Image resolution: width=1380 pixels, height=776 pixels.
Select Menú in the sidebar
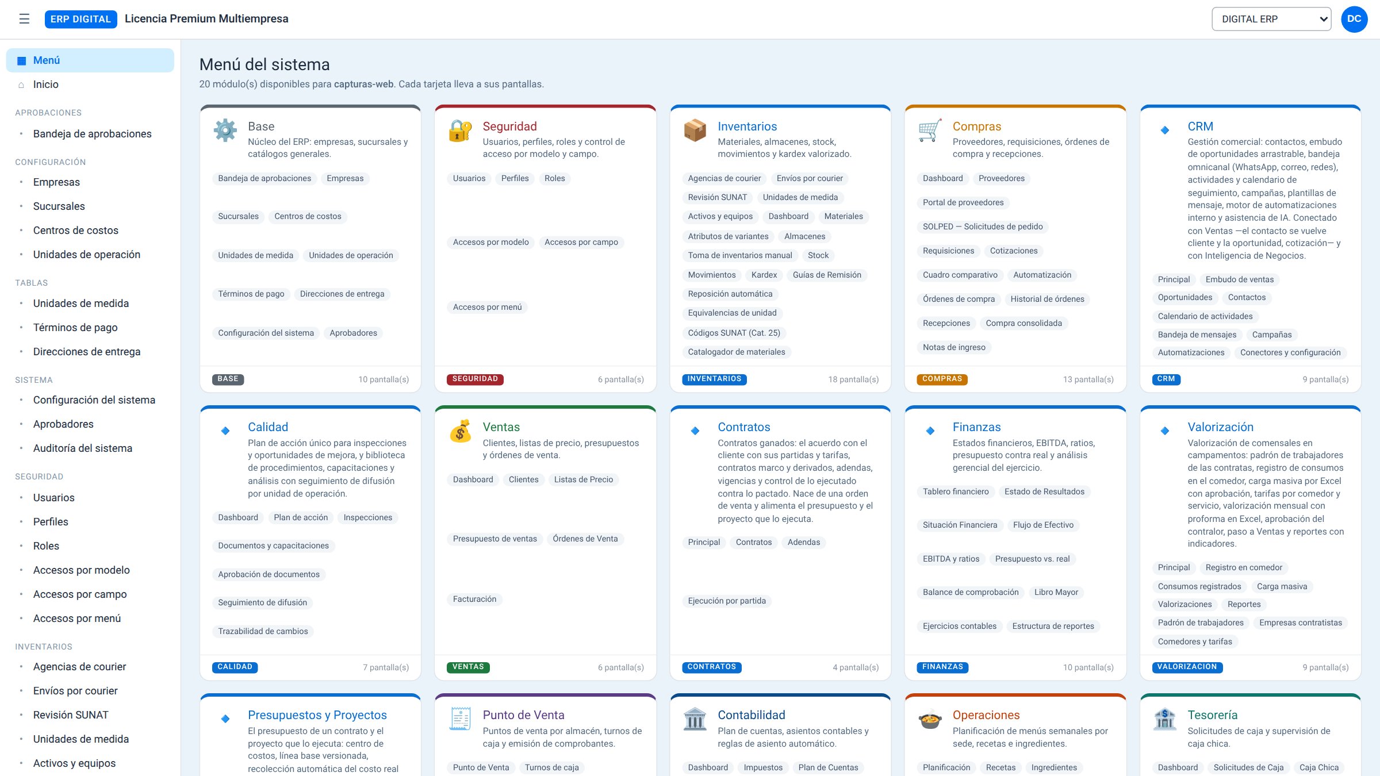(x=90, y=60)
